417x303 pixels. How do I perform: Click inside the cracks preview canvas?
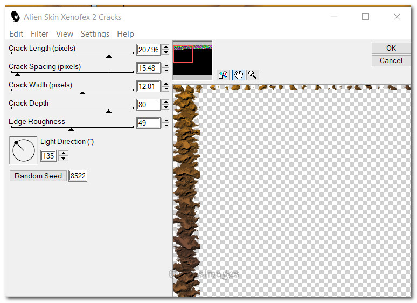click(x=292, y=191)
